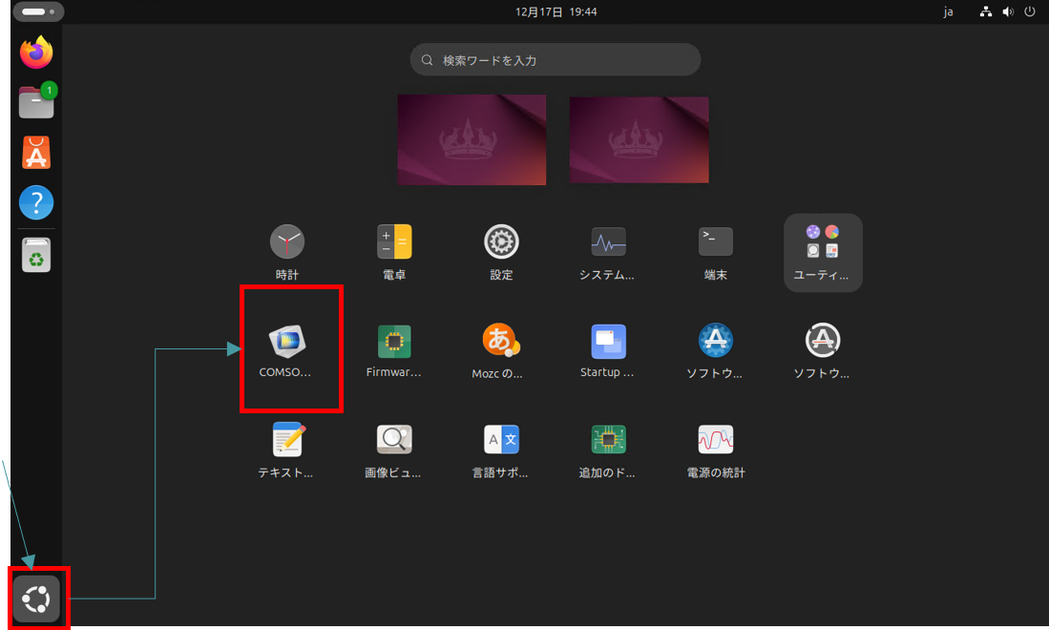Launch the image viewer app

pos(393,440)
